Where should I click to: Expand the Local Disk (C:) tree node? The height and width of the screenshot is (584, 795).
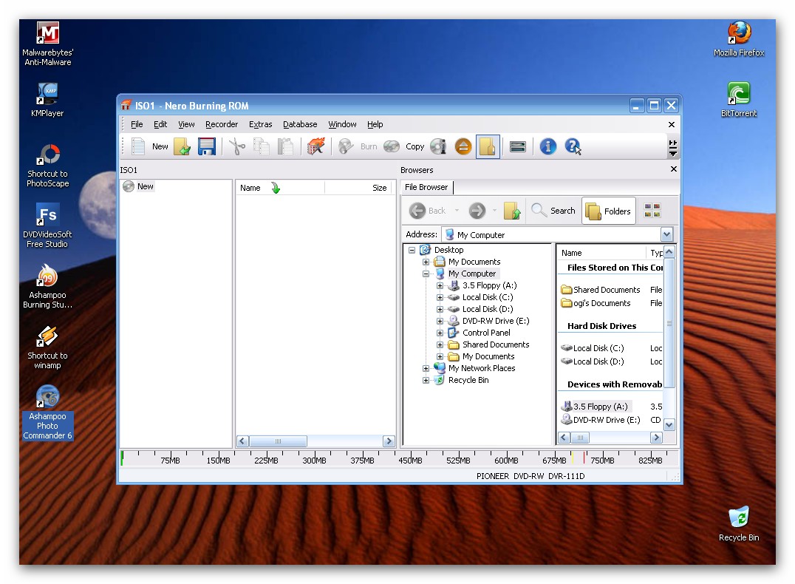coord(440,297)
